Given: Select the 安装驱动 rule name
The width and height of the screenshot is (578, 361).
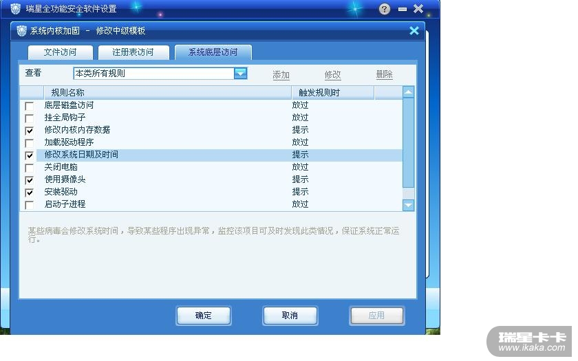Looking at the screenshot, I should click(x=61, y=192).
